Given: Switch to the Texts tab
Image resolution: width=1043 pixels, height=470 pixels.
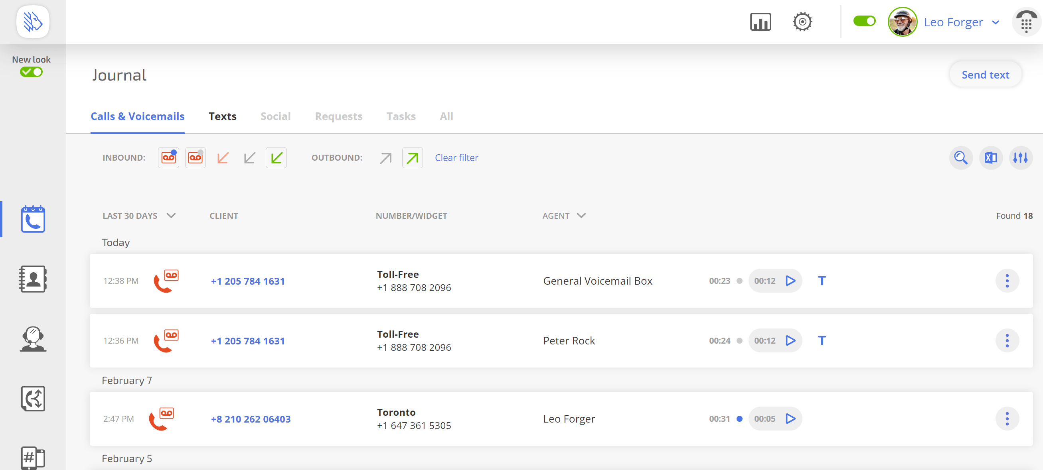Looking at the screenshot, I should (222, 116).
